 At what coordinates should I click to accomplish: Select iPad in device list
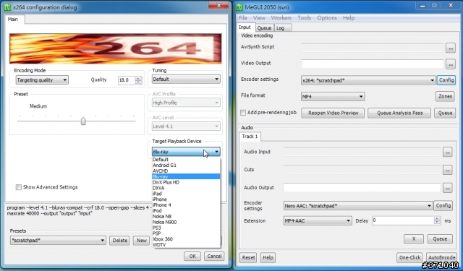(x=186, y=194)
